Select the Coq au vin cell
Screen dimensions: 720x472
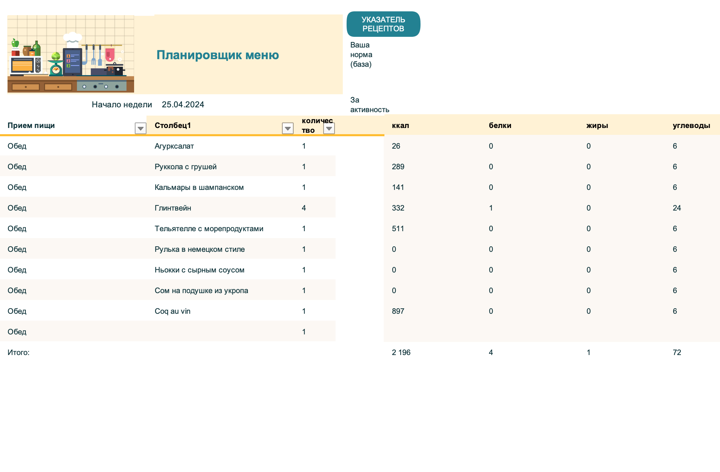tap(173, 311)
